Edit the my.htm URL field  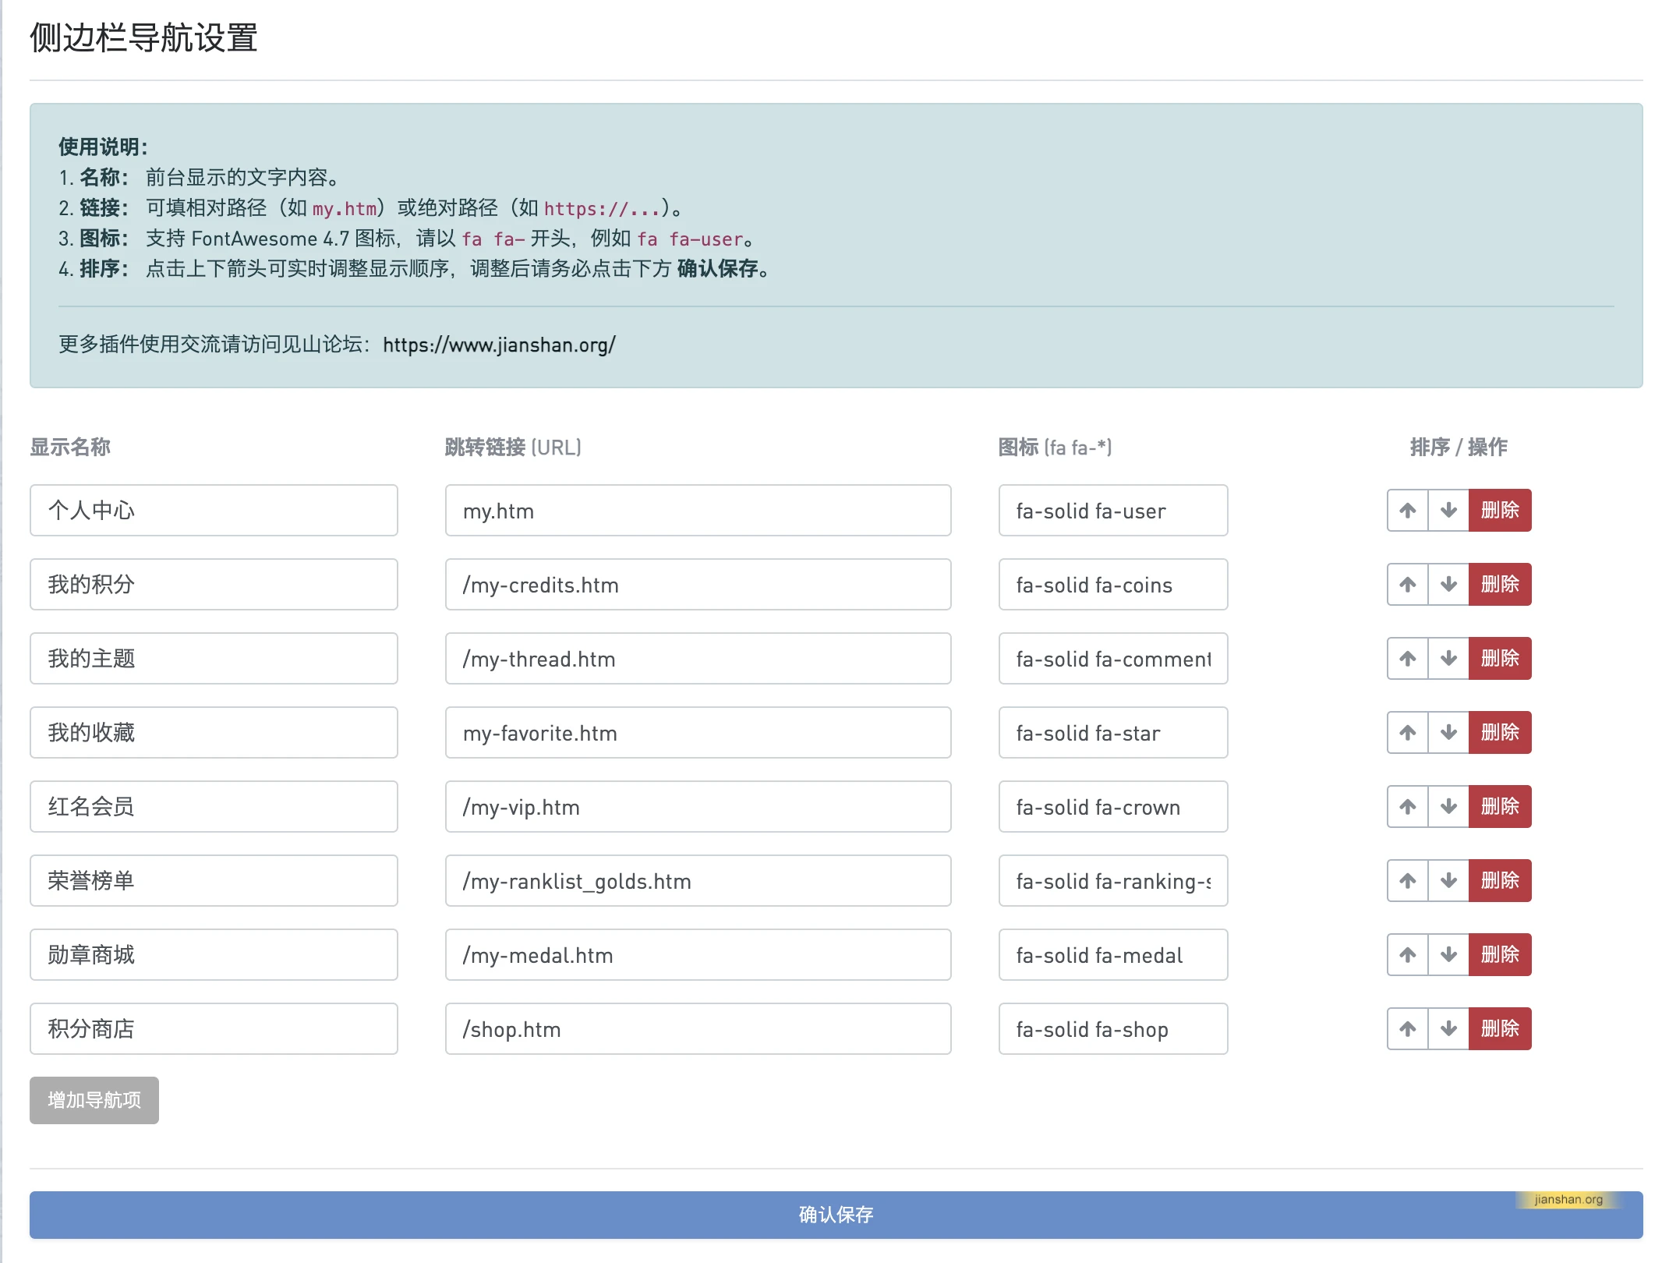(x=698, y=511)
